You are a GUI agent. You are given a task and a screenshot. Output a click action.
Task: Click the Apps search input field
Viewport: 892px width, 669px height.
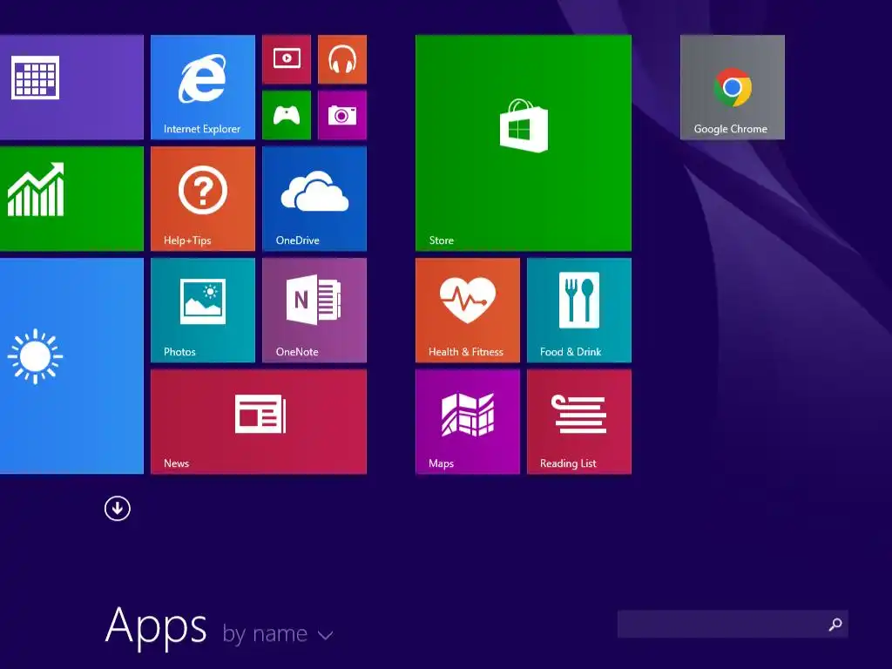733,624
